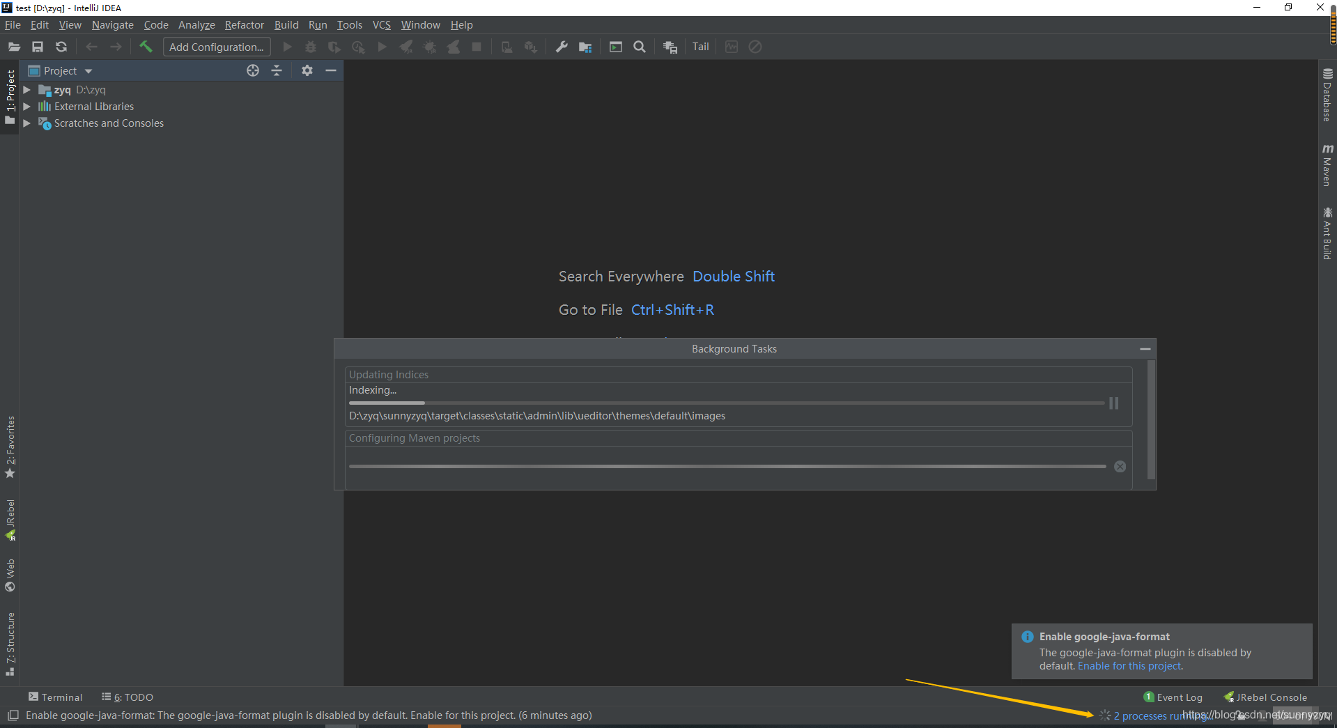Viewport: 1337px width, 728px height.
Task: Open Add Configuration dropdown
Action: [217, 47]
